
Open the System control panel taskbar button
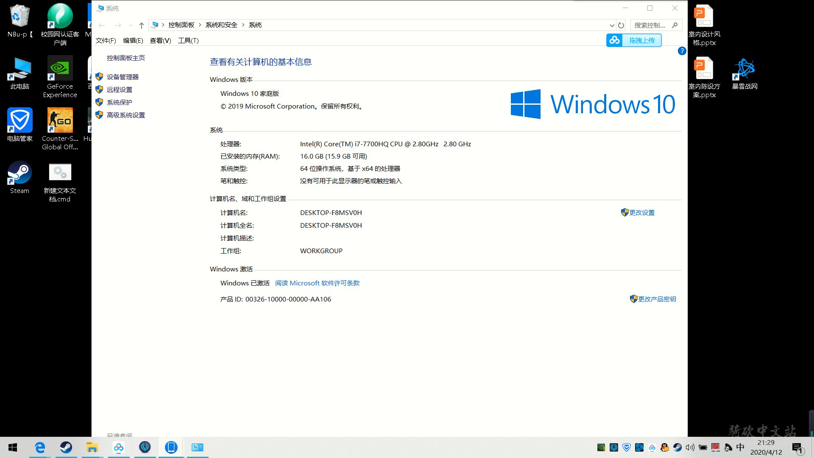click(198, 447)
